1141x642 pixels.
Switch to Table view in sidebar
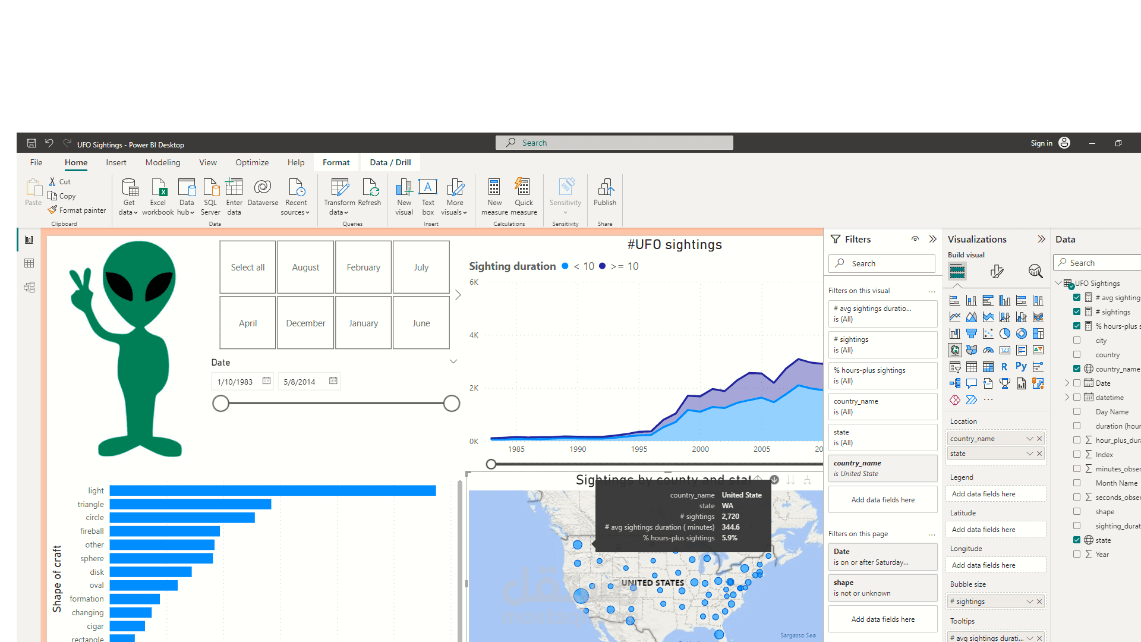(x=29, y=263)
